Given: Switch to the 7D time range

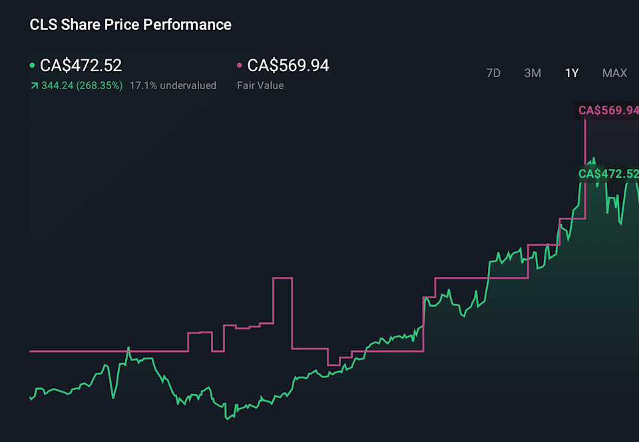Looking at the screenshot, I should coord(493,73).
